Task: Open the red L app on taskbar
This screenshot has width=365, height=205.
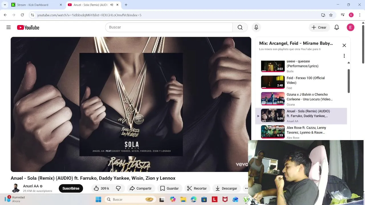Action: pyautogui.click(x=214, y=200)
